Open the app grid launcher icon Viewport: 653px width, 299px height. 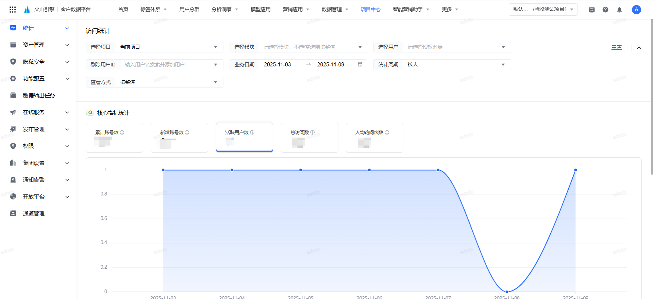point(13,10)
